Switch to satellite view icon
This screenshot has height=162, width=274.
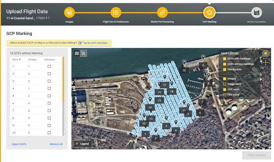[83, 53]
